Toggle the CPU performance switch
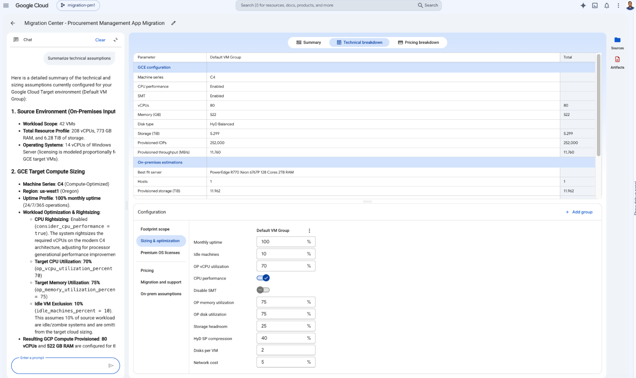 (263, 278)
